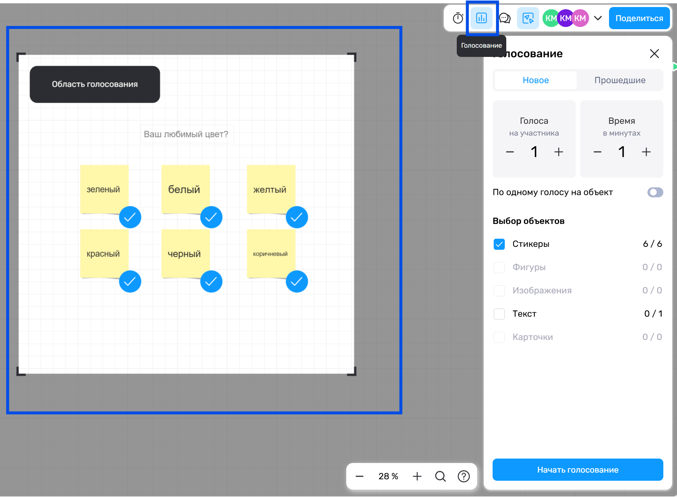The height and width of the screenshot is (497, 677).
Task: Click the search magnifier icon
Action: click(440, 476)
